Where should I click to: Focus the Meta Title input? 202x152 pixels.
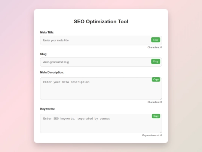pos(101,41)
